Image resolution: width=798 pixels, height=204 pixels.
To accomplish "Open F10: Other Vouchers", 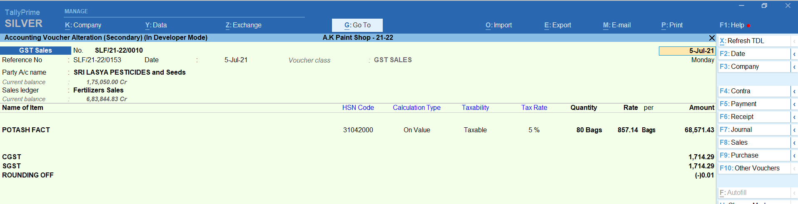I will click(x=754, y=168).
